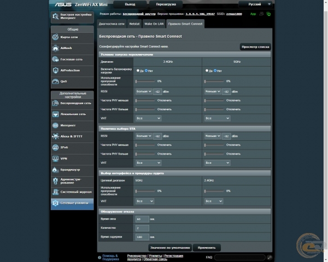The image size is (328, 262).
Task: Click the Guest Network (Гостевая сеть) icon
Action: tap(55, 59)
